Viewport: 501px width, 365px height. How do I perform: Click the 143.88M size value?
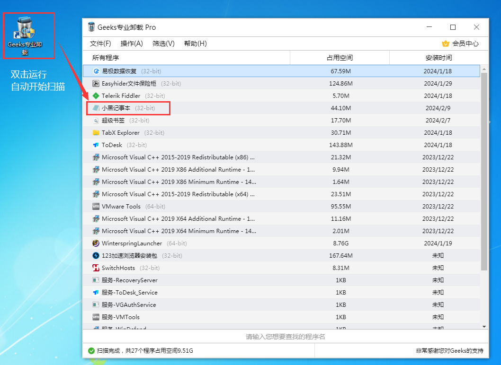[340, 145]
